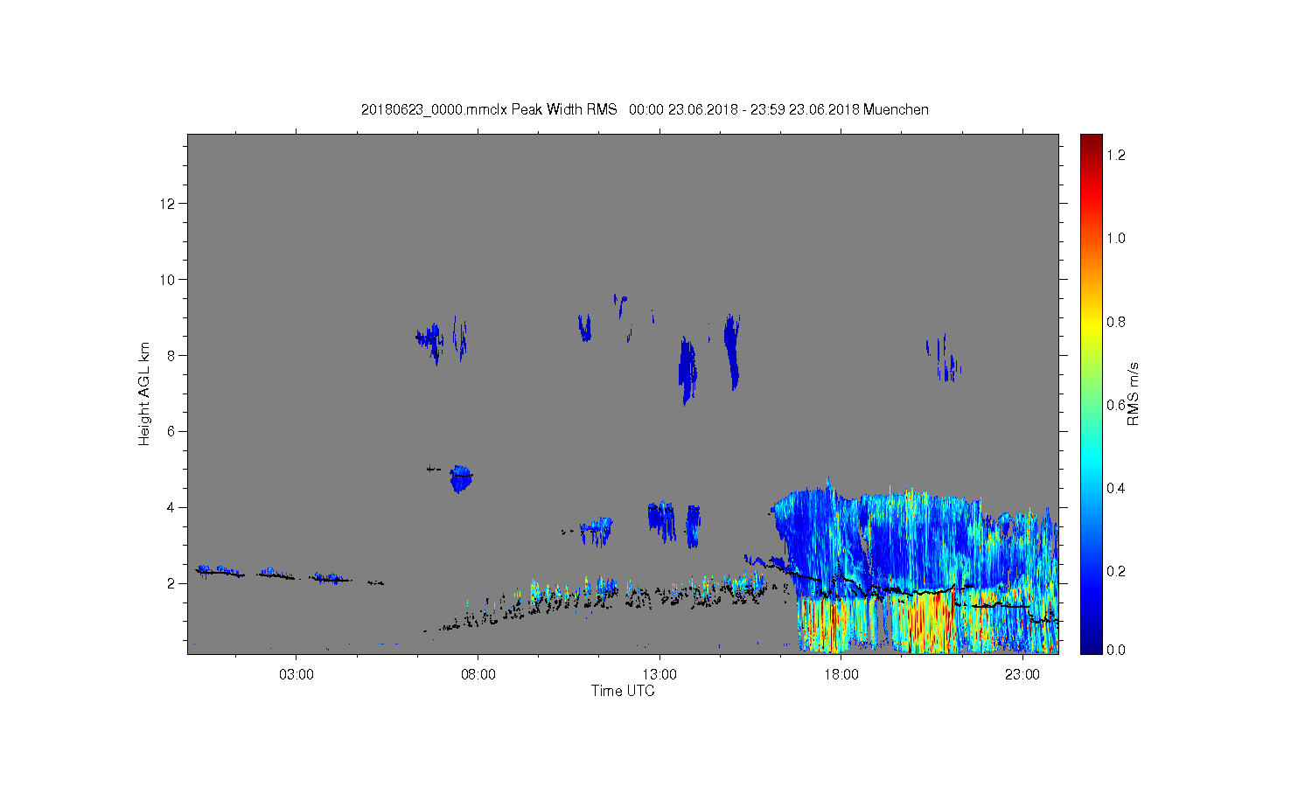Screen dimensions: 1312x787
Task: Click the colorbar value 0.8
Action: (1116, 322)
